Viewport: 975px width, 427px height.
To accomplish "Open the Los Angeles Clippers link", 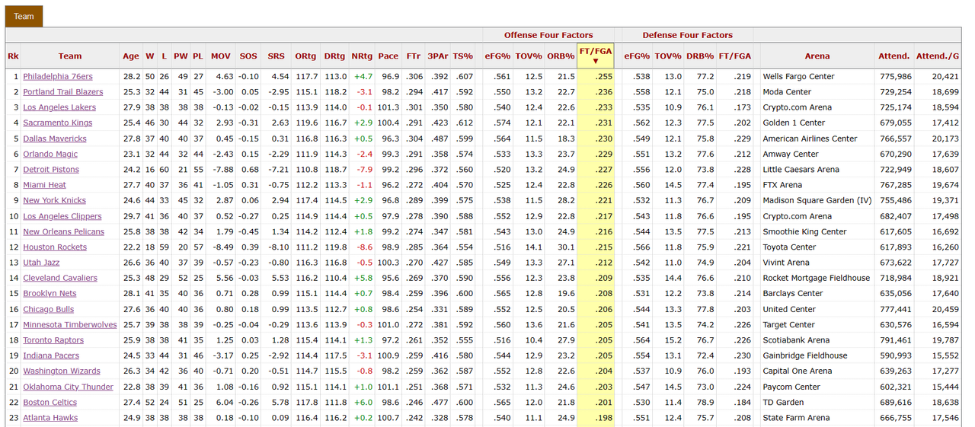I will (62, 216).
